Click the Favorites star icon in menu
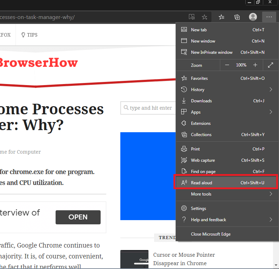The image size is (279, 269). [x=184, y=78]
